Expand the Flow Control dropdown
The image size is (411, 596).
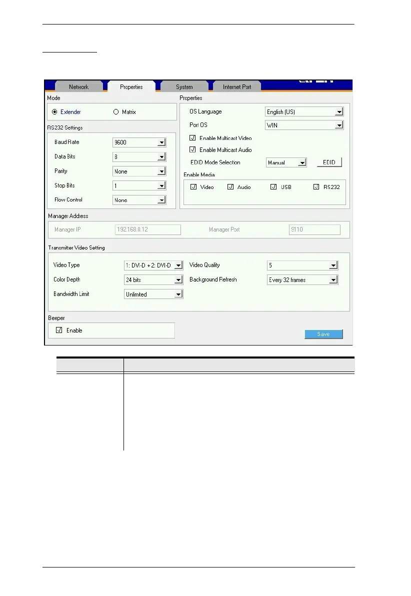click(139, 200)
